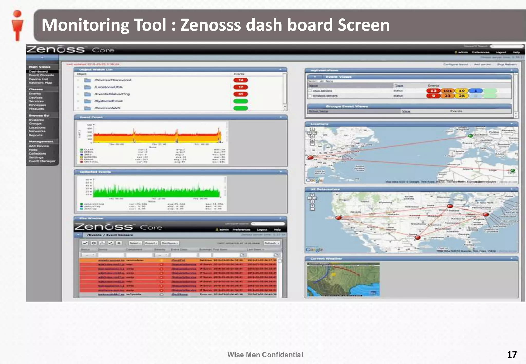Click the circle icon in Event Console toolbar
Screen dimensions: 526x364
coord(94,243)
